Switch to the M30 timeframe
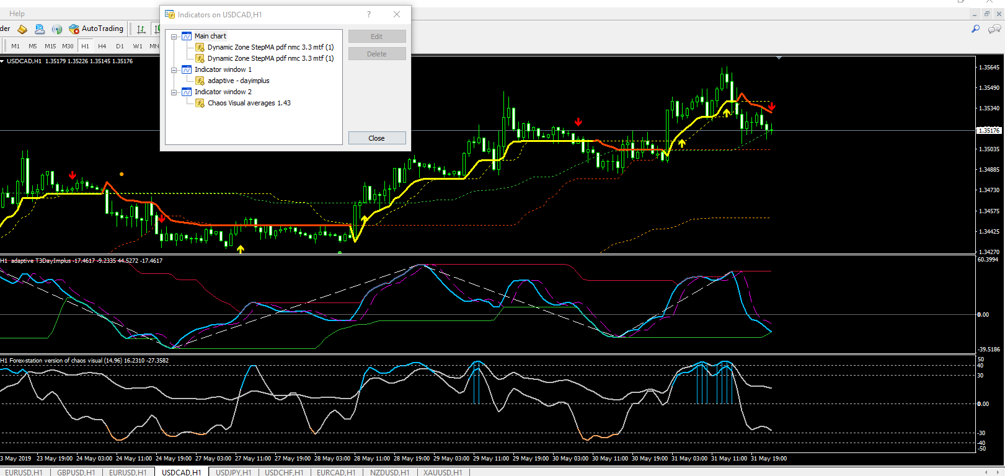Viewport: 1005px width, 476px height. point(68,46)
